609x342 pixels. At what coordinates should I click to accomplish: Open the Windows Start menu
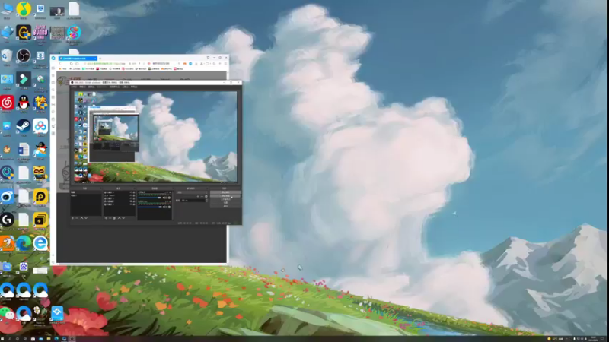(2, 339)
